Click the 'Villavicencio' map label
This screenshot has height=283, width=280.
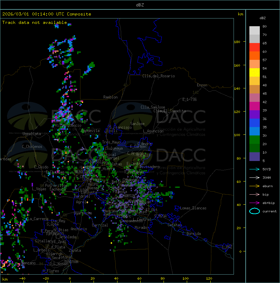68,125
